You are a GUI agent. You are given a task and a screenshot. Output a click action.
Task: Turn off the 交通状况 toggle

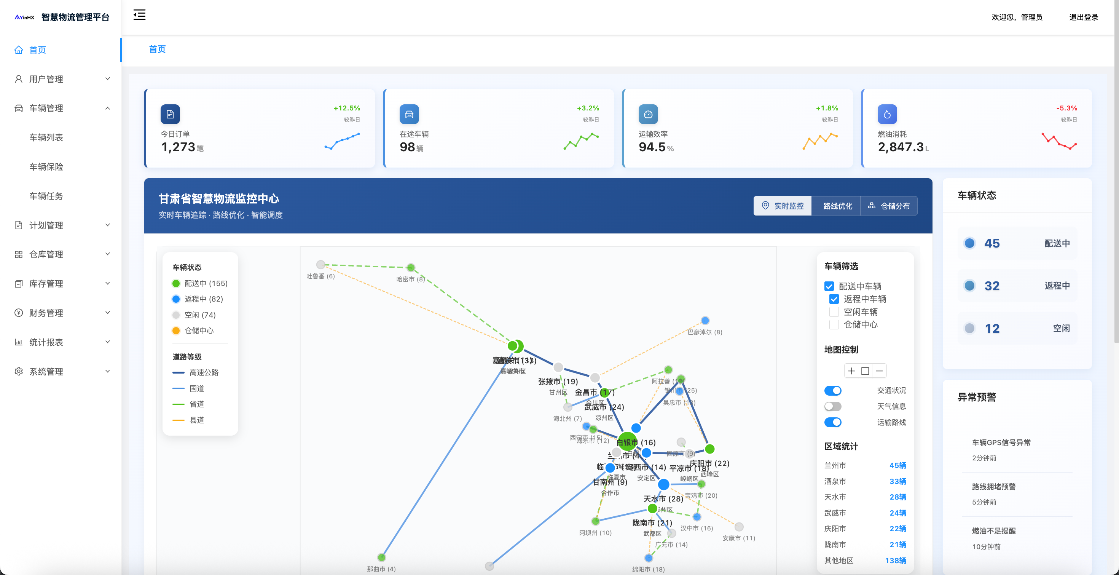(833, 390)
